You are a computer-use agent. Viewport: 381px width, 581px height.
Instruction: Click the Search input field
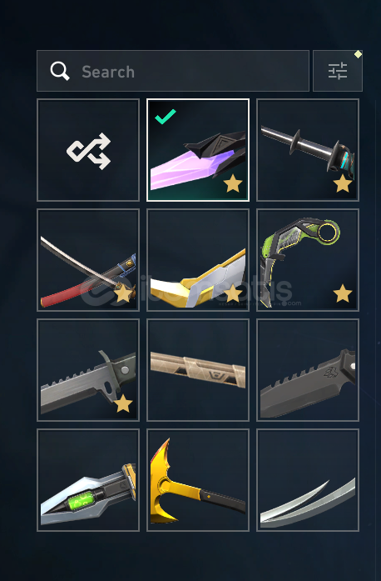coord(173,71)
